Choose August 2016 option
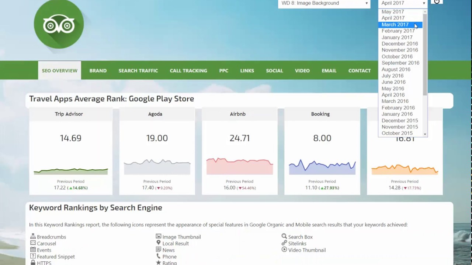 point(401,69)
